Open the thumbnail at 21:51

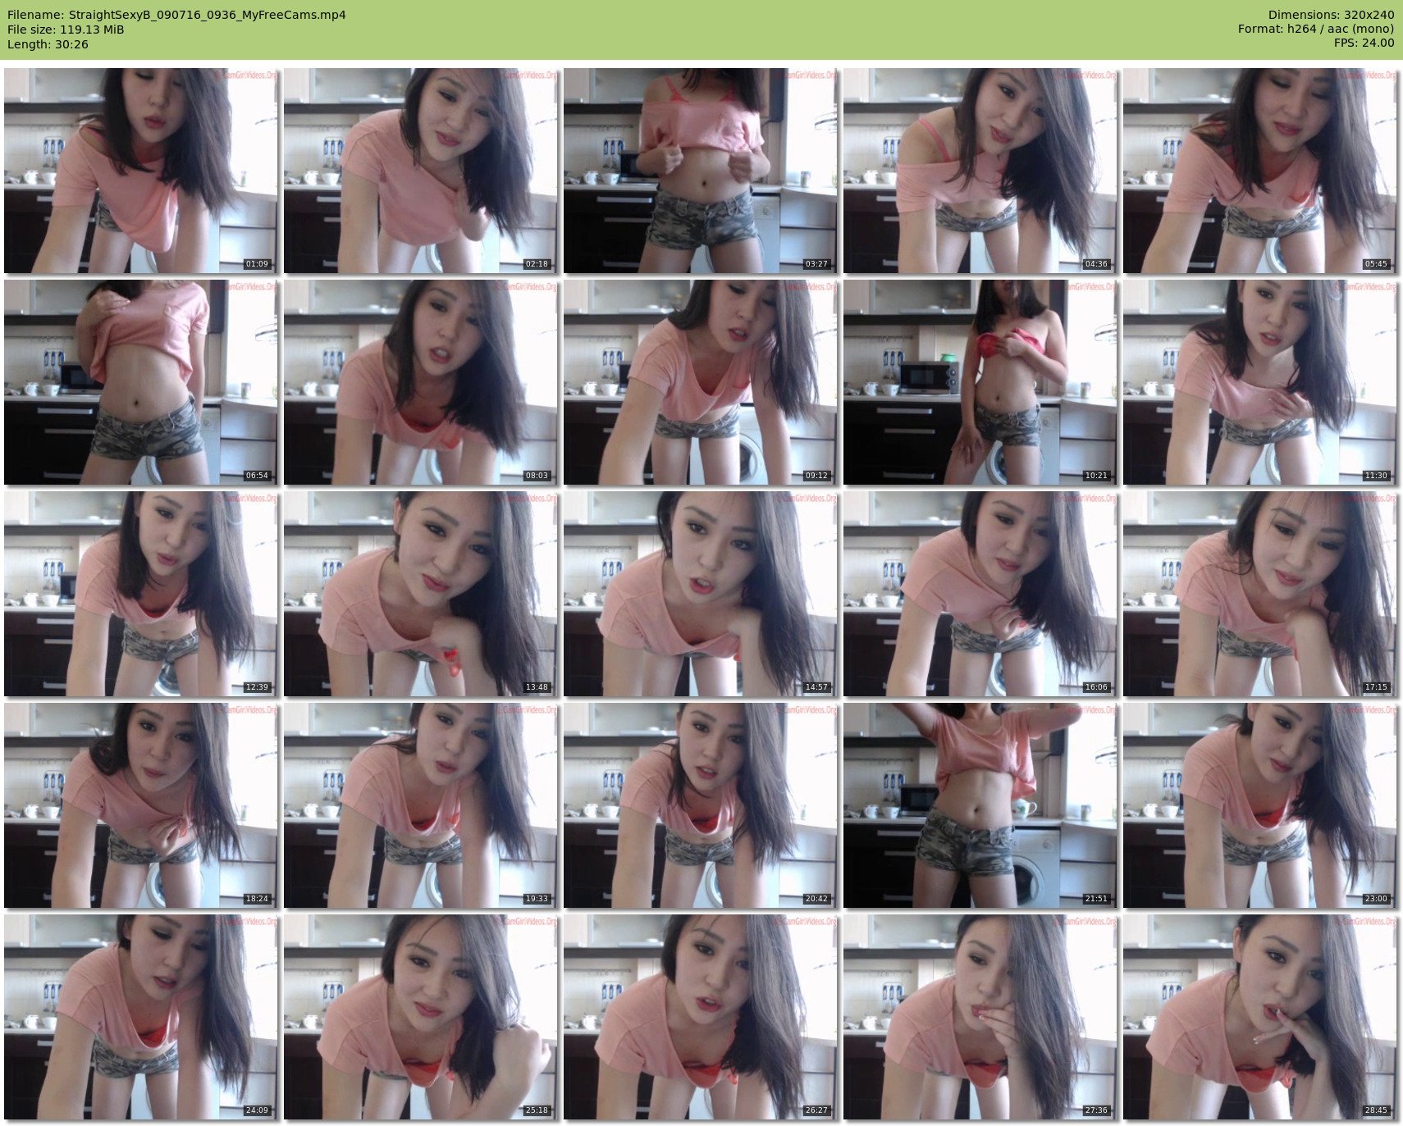click(980, 805)
